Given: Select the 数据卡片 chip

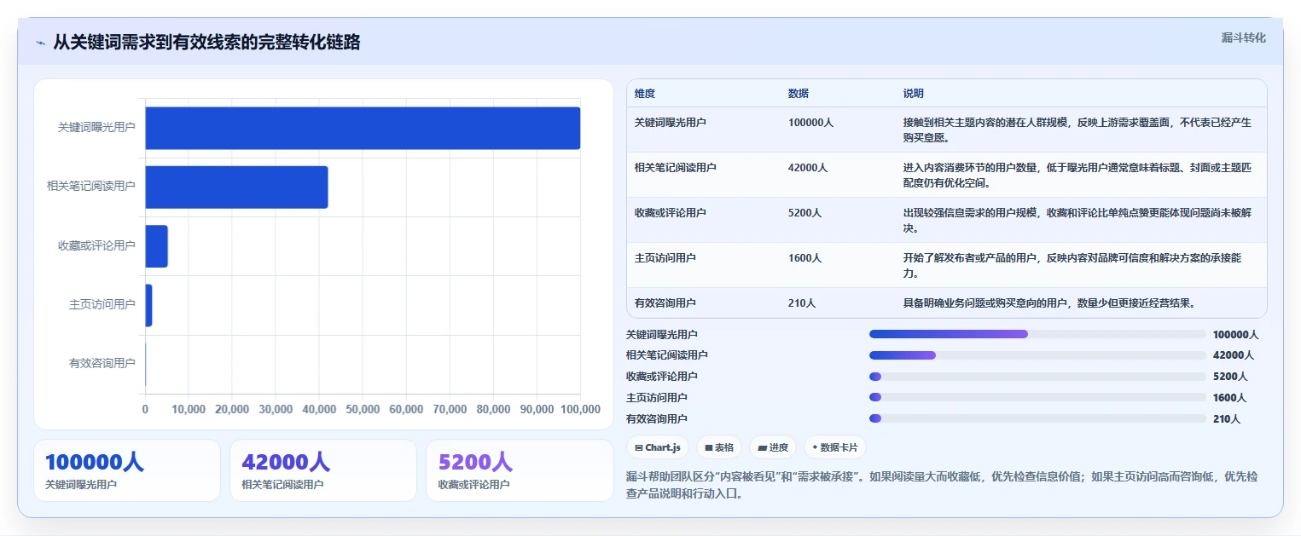Looking at the screenshot, I should click(835, 447).
